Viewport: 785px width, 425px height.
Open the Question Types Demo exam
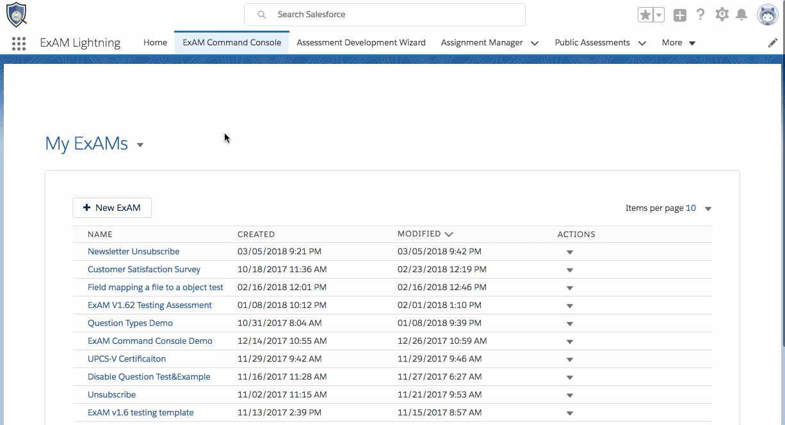point(130,323)
